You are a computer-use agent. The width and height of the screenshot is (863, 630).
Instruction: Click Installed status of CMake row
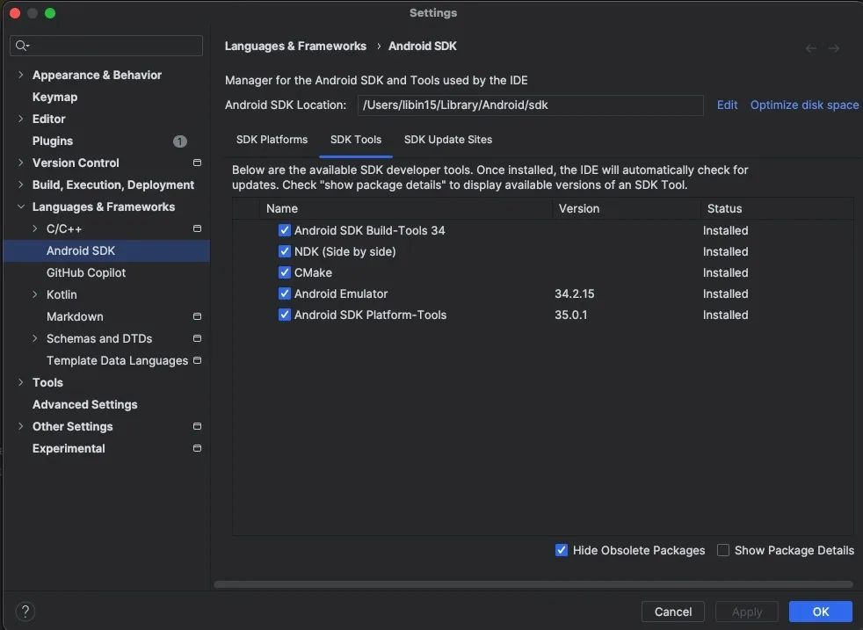click(x=725, y=273)
